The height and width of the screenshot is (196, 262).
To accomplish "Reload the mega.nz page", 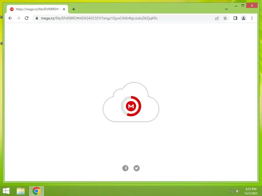I will [27, 18].
